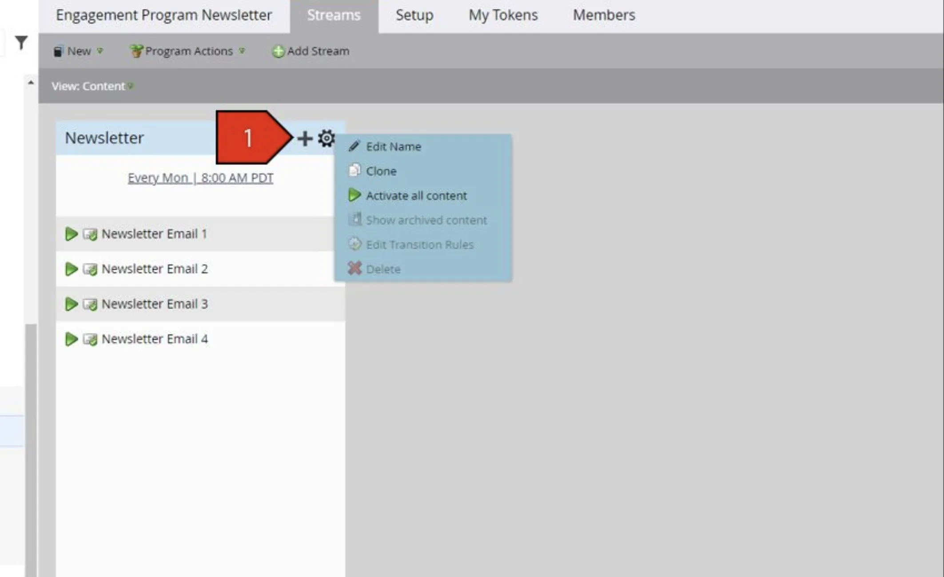Click the green play icon beside Activate all content
The image size is (944, 577).
(x=354, y=195)
